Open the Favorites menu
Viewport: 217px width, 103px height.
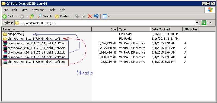coord(38,10)
